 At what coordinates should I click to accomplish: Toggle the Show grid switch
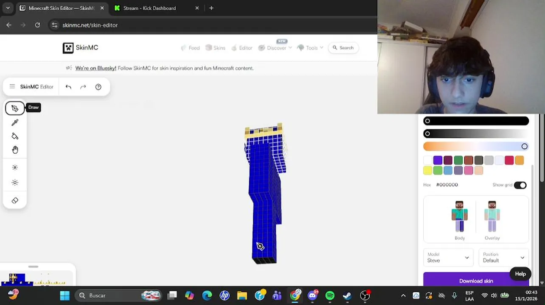[520, 185]
